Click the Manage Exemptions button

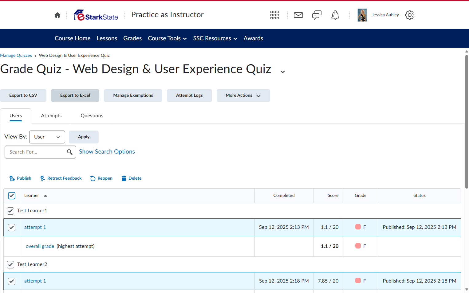133,96
